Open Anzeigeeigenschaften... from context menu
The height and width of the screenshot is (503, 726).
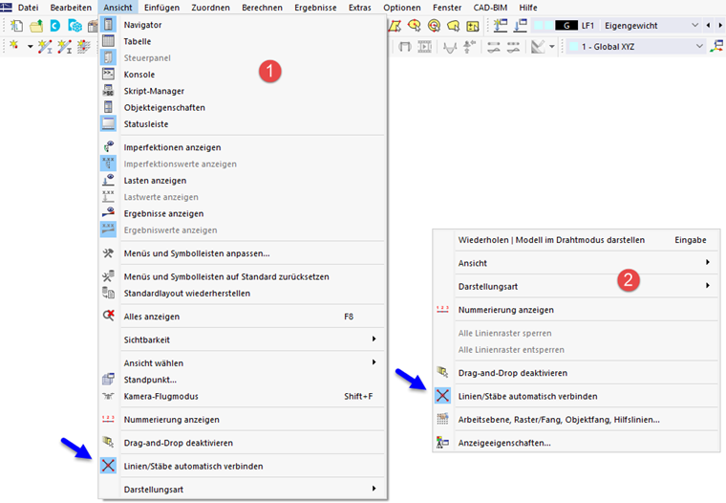coord(576,443)
